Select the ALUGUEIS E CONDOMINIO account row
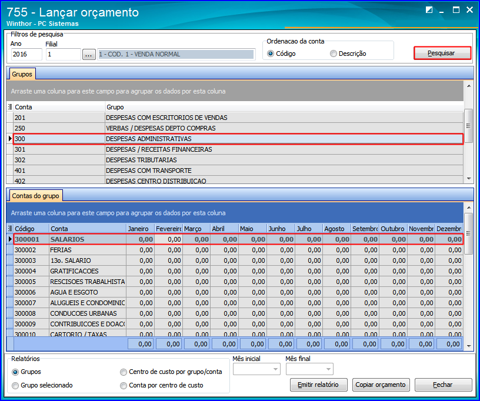The width and height of the screenshot is (480, 401). click(x=238, y=303)
